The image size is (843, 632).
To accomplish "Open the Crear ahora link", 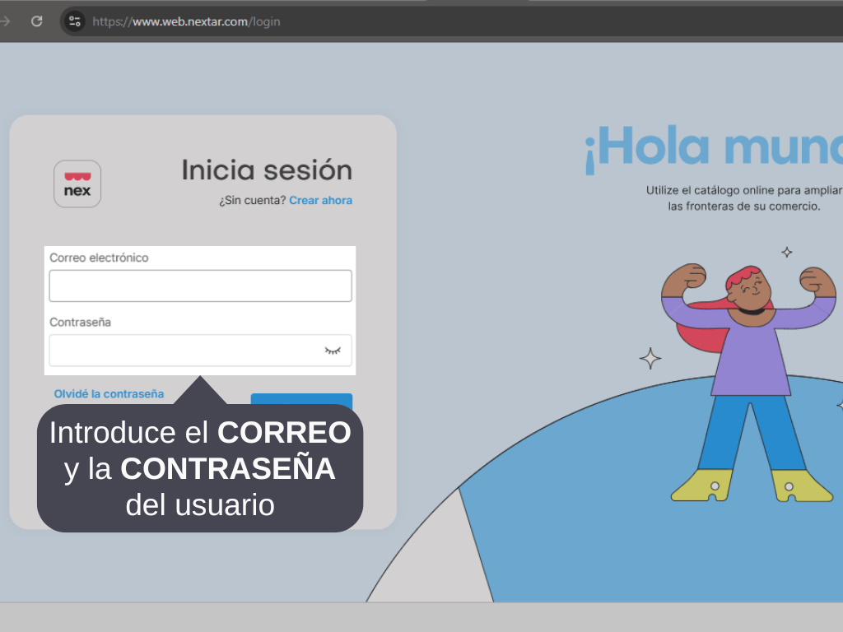I will 320,201.
